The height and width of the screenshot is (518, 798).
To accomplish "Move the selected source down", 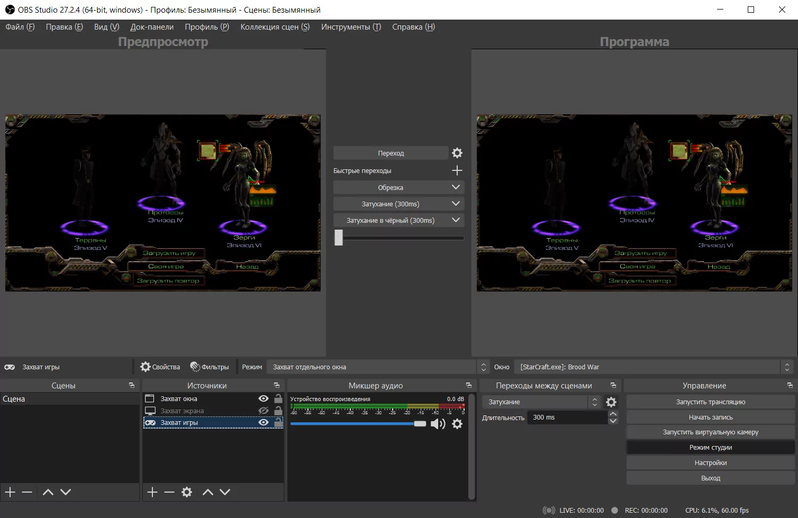I will pos(225,492).
